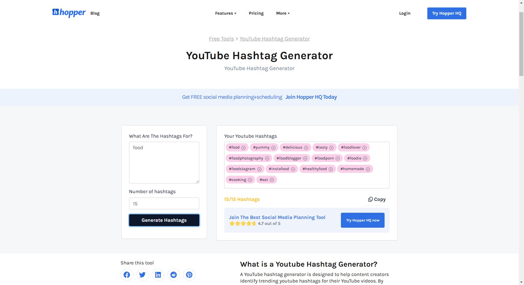Copy the generated hashtags

376,199
